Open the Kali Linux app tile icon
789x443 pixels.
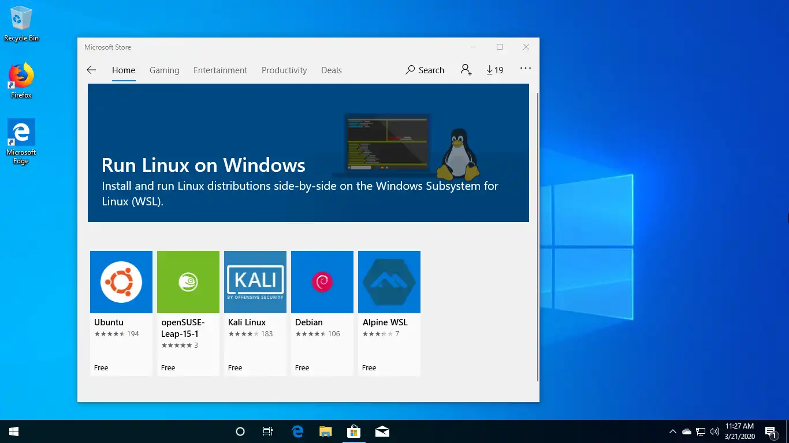pyautogui.click(x=255, y=282)
